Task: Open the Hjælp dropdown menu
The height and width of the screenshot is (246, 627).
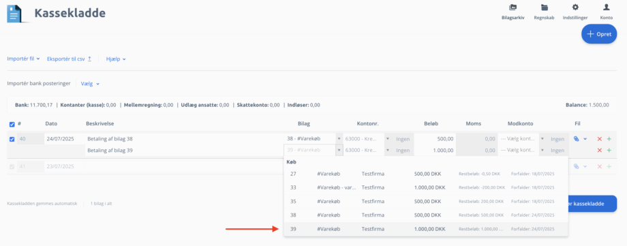Action: pyautogui.click(x=116, y=59)
